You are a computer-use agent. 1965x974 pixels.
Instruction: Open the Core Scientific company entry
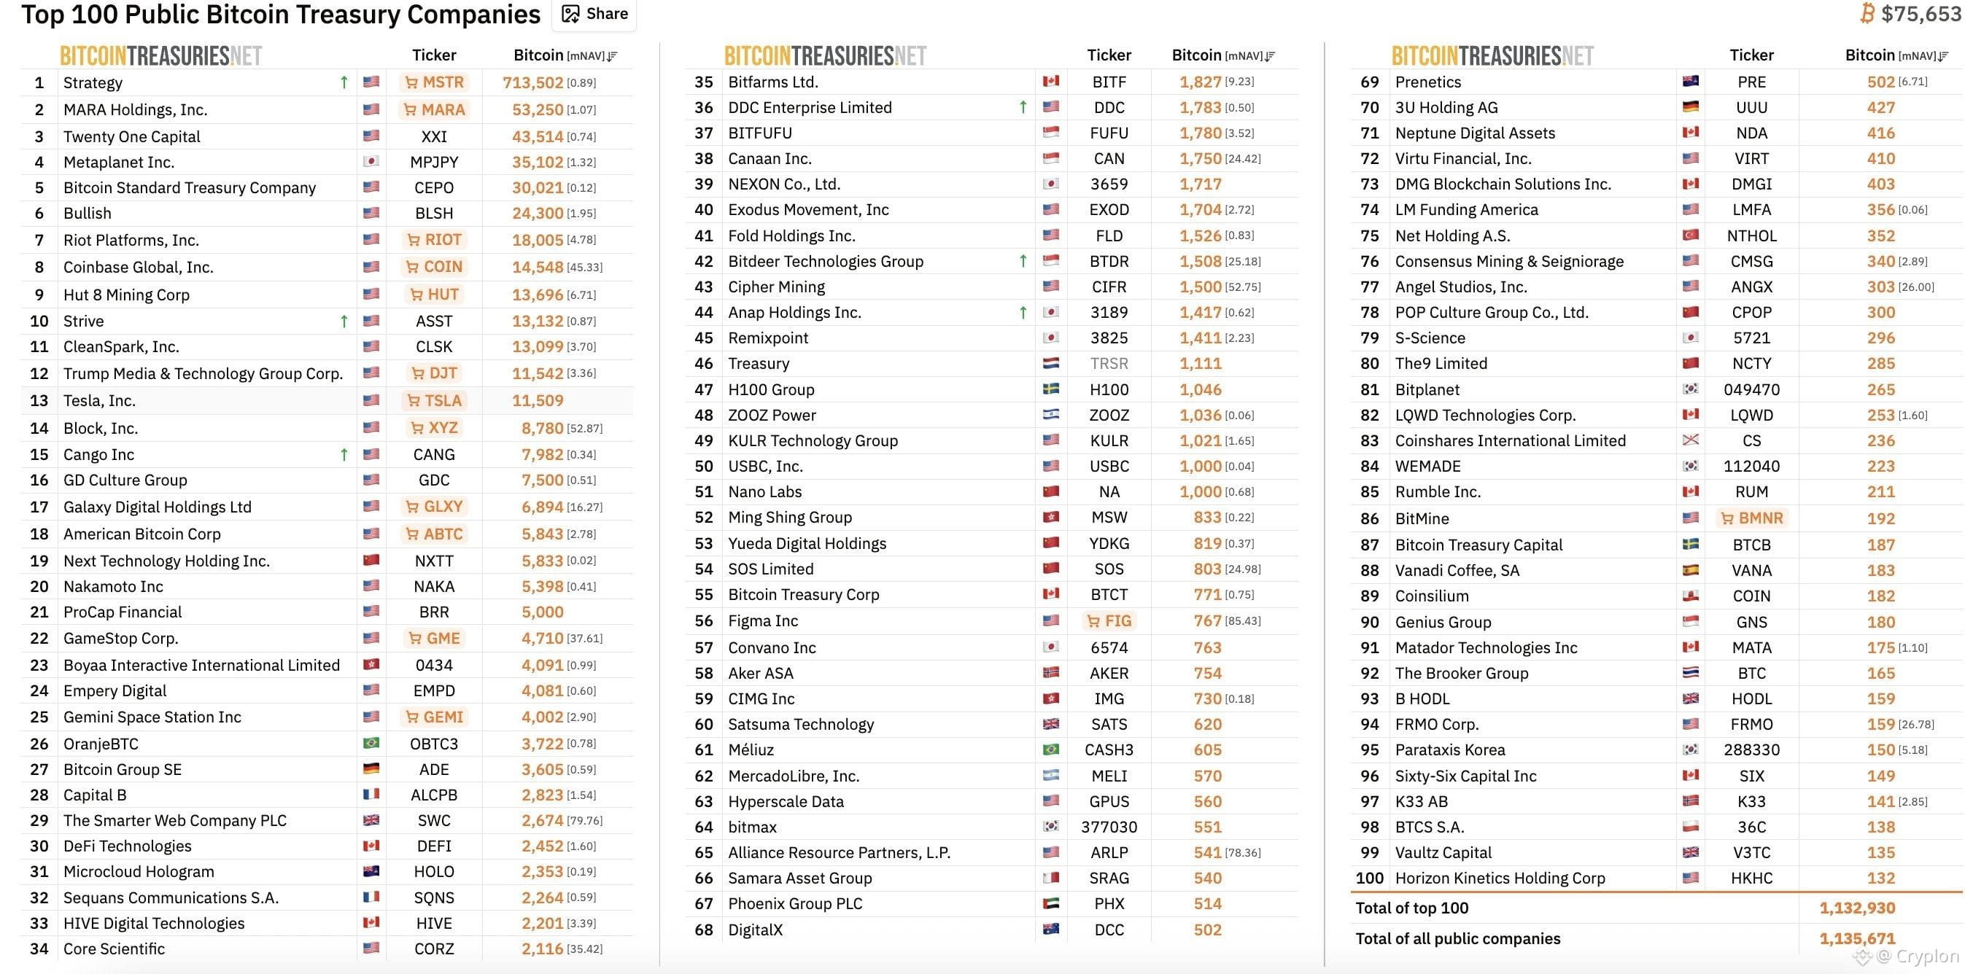point(114,948)
